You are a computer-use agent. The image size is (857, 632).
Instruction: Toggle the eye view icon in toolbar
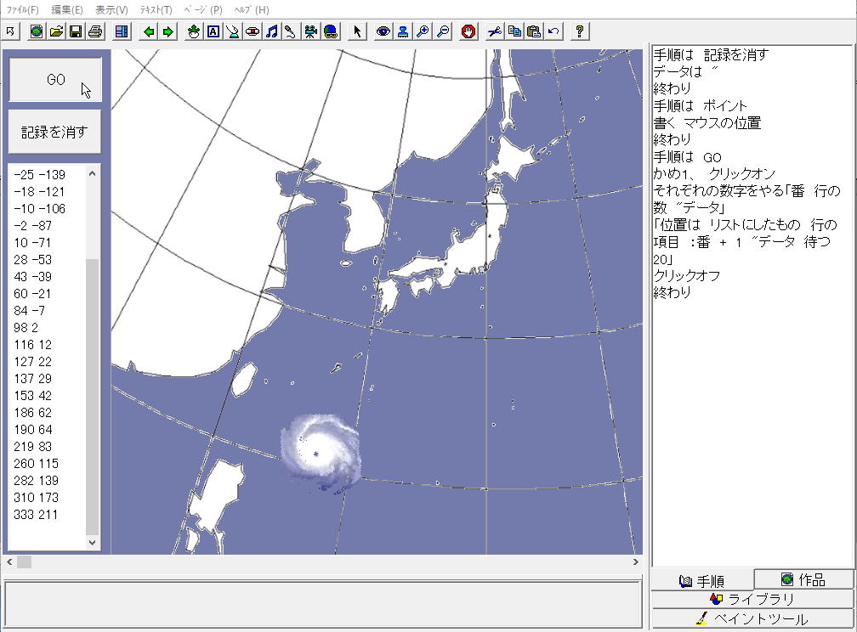pyautogui.click(x=383, y=31)
